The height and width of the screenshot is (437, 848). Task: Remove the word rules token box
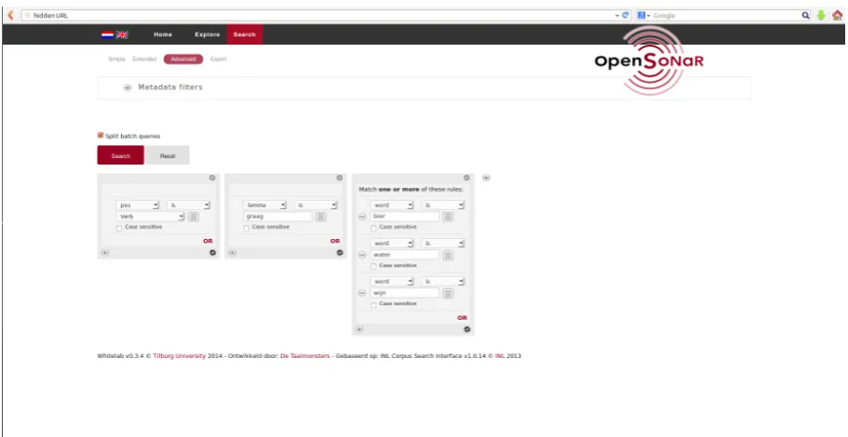(x=466, y=178)
